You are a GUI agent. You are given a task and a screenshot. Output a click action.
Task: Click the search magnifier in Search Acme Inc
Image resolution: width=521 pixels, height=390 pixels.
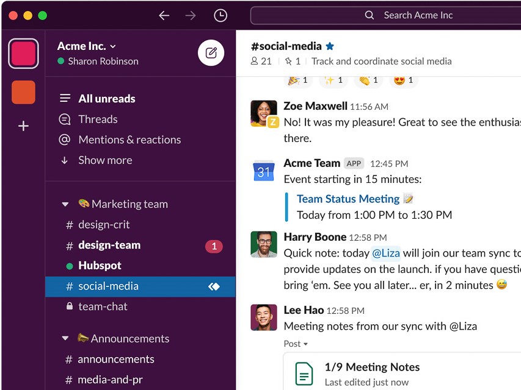[370, 15]
